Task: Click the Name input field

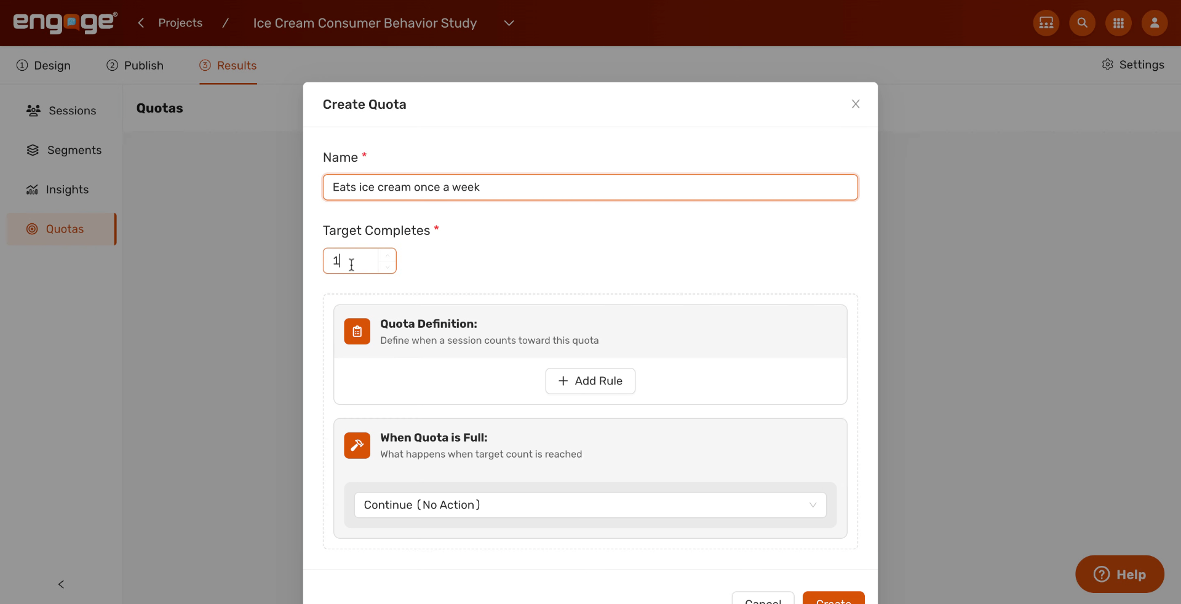Action: [590, 187]
